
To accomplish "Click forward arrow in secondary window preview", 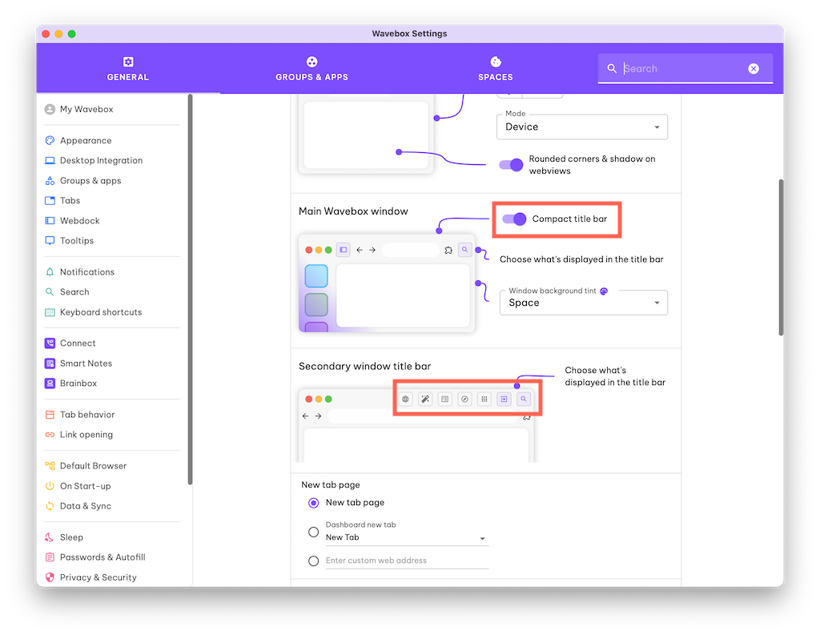I will [x=318, y=416].
